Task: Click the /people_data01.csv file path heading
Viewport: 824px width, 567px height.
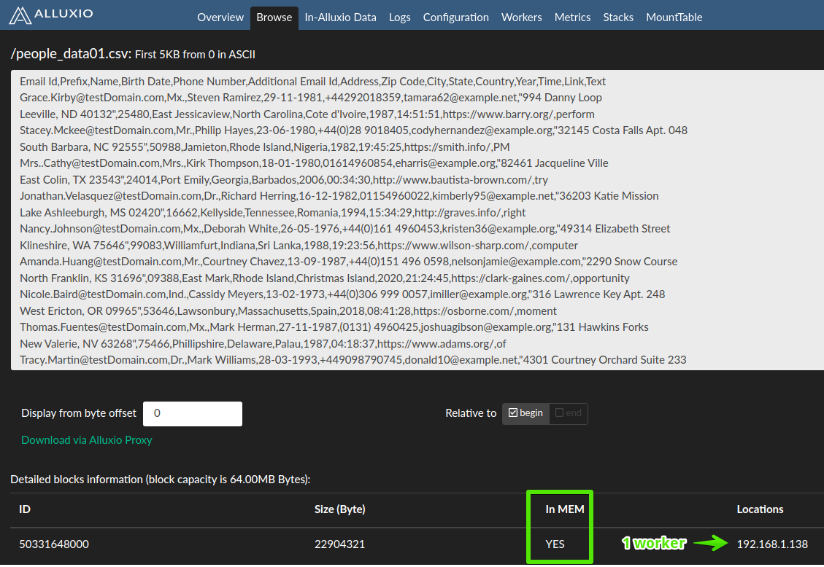Action: click(70, 54)
